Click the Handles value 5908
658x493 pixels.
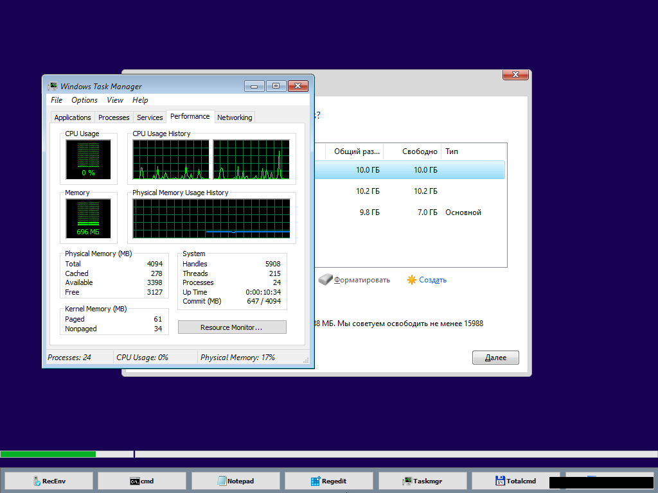[x=272, y=264]
